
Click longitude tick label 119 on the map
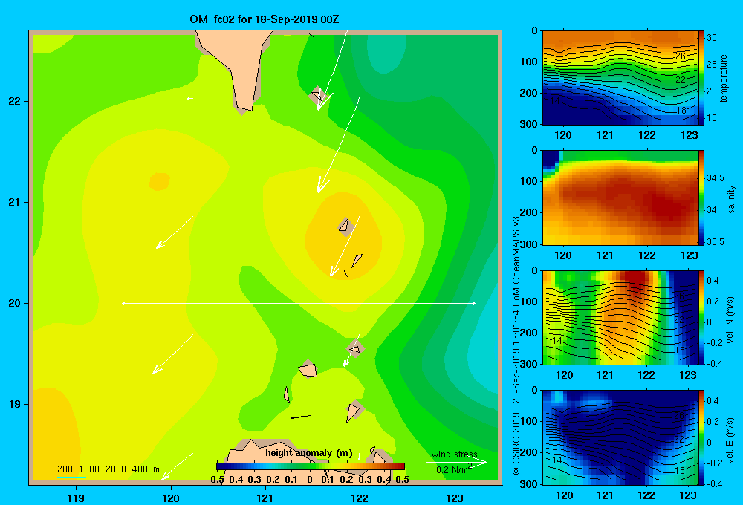(77, 498)
